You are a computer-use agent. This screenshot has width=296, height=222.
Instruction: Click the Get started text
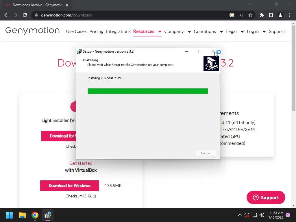[81, 163]
